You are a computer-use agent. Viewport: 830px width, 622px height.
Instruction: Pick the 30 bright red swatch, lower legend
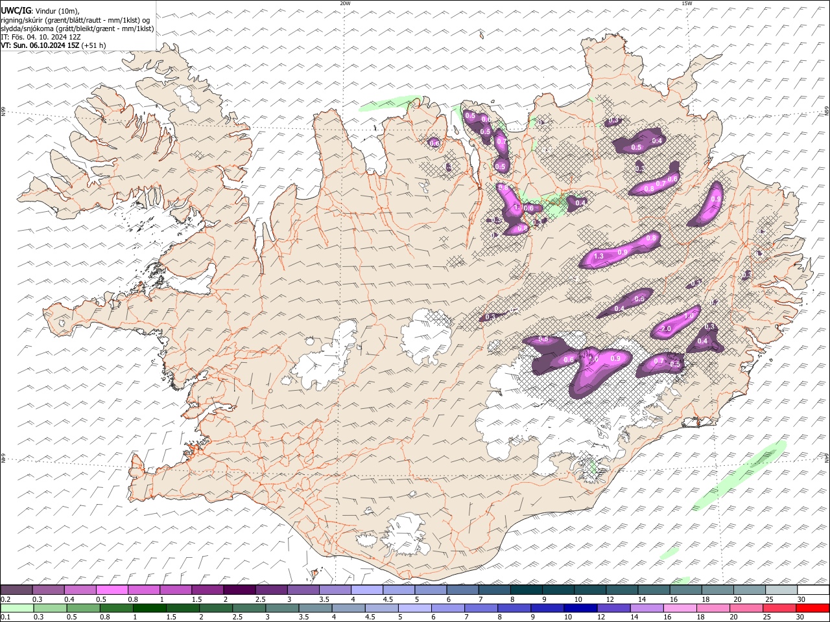812,608
